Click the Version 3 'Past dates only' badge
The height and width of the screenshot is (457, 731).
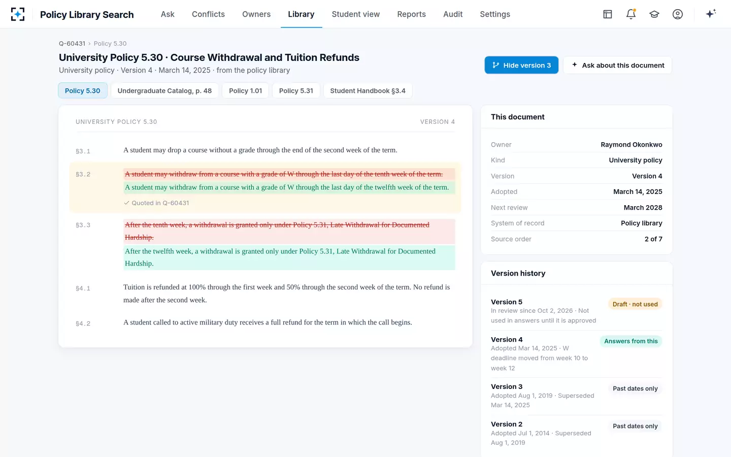pos(635,388)
